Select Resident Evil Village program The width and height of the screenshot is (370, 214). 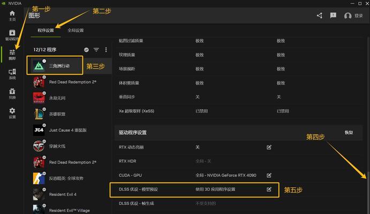(x=71, y=209)
